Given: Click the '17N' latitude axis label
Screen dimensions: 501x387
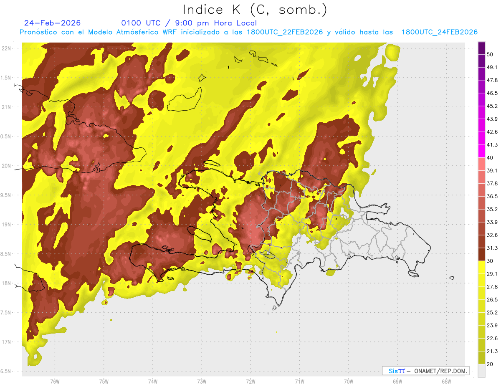Looking at the screenshot, I should pos(7,342).
